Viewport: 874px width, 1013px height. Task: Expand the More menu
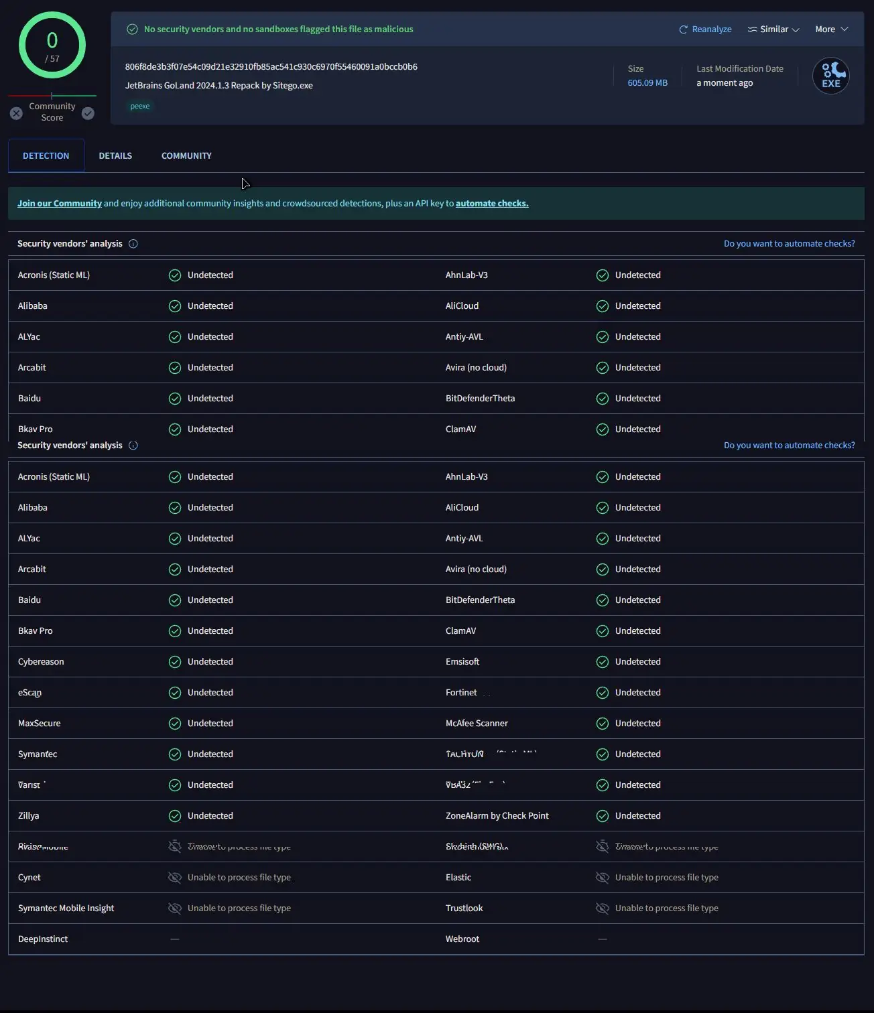[x=832, y=29]
